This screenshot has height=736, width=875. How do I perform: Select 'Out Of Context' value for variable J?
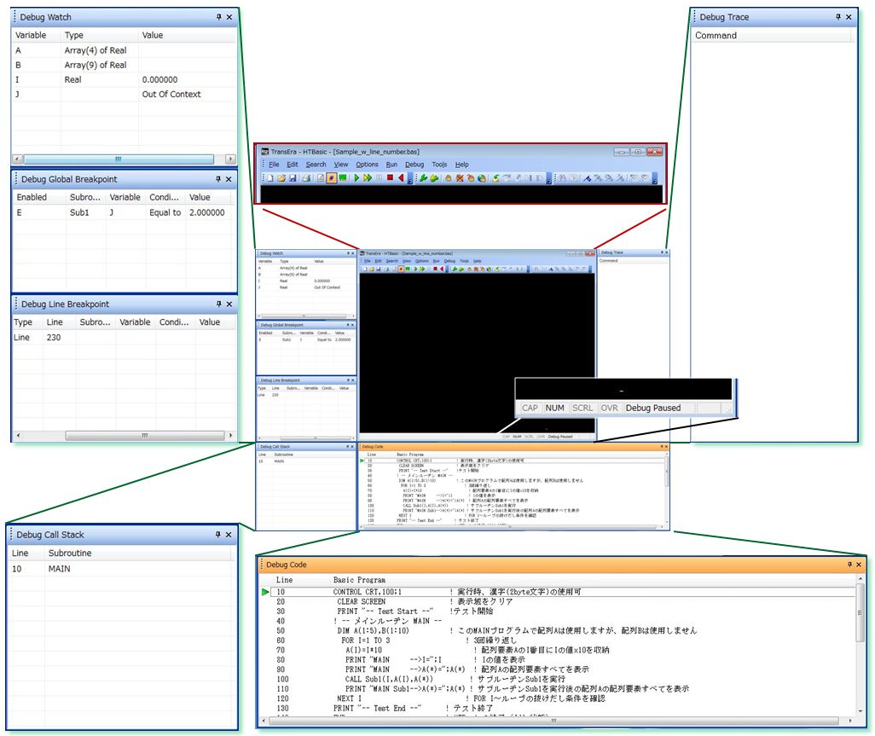coord(171,95)
